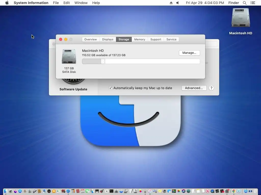Open the Home app in the Dock

click(x=54, y=191)
